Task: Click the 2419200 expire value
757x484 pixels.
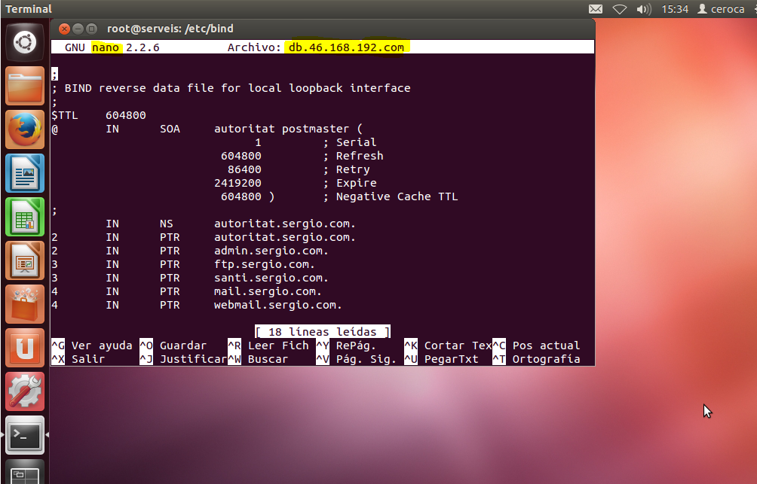Action: (238, 183)
